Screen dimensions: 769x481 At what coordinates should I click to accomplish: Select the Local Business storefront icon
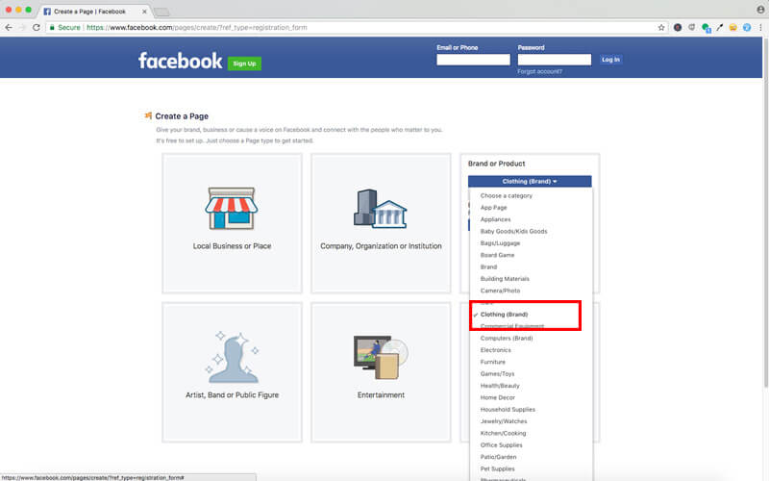[232, 208]
